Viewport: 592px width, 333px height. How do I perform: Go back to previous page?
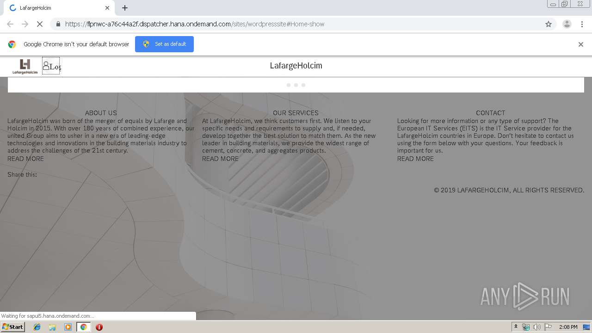[x=10, y=24]
